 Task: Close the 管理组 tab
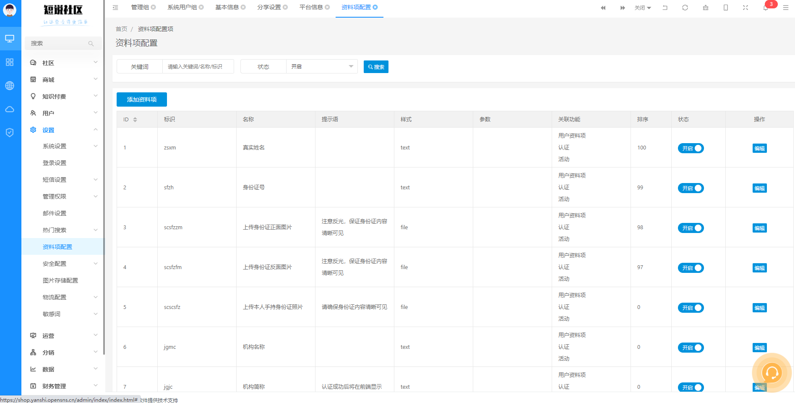point(154,7)
